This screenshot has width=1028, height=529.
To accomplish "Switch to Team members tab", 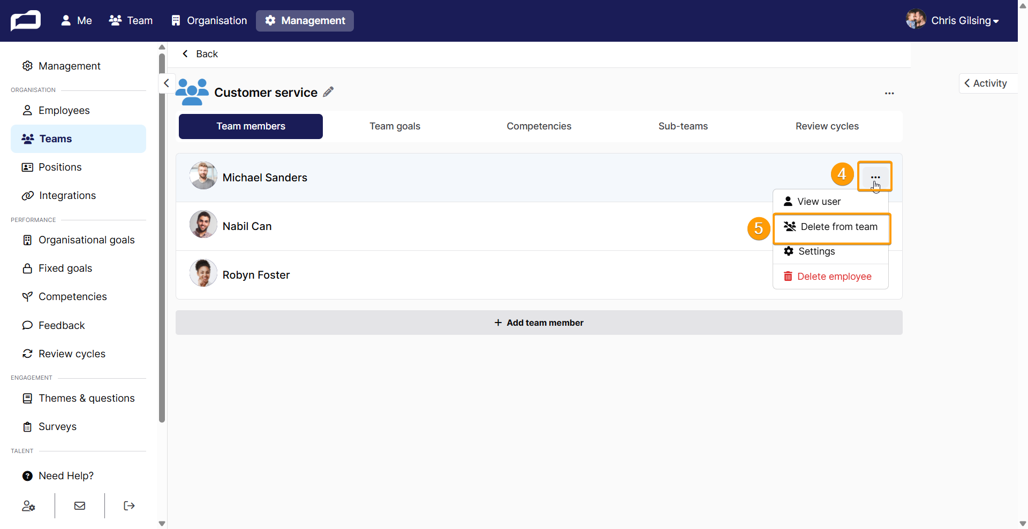I will [251, 126].
